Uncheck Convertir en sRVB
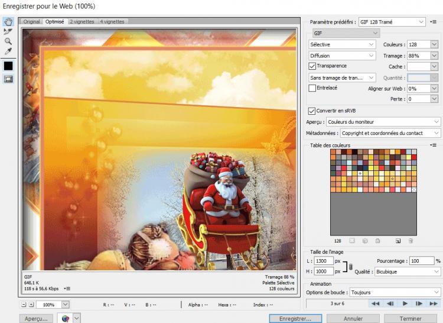 (312, 111)
